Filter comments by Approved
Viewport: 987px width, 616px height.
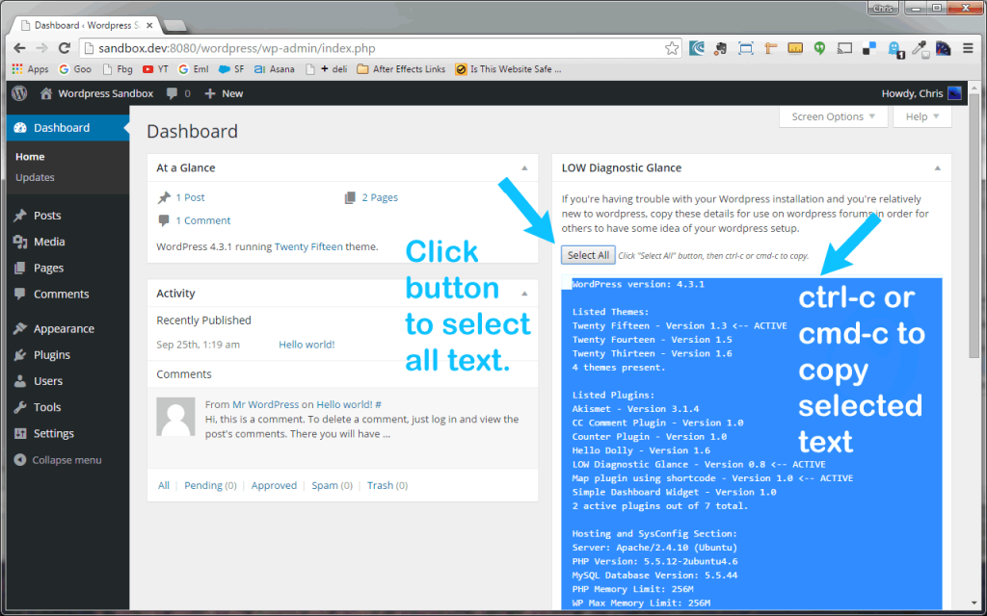click(x=274, y=485)
